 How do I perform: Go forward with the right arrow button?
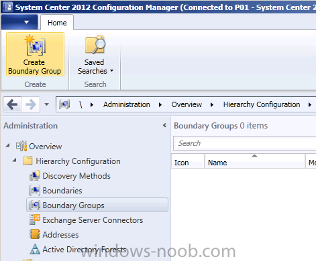pyautogui.click(x=31, y=104)
